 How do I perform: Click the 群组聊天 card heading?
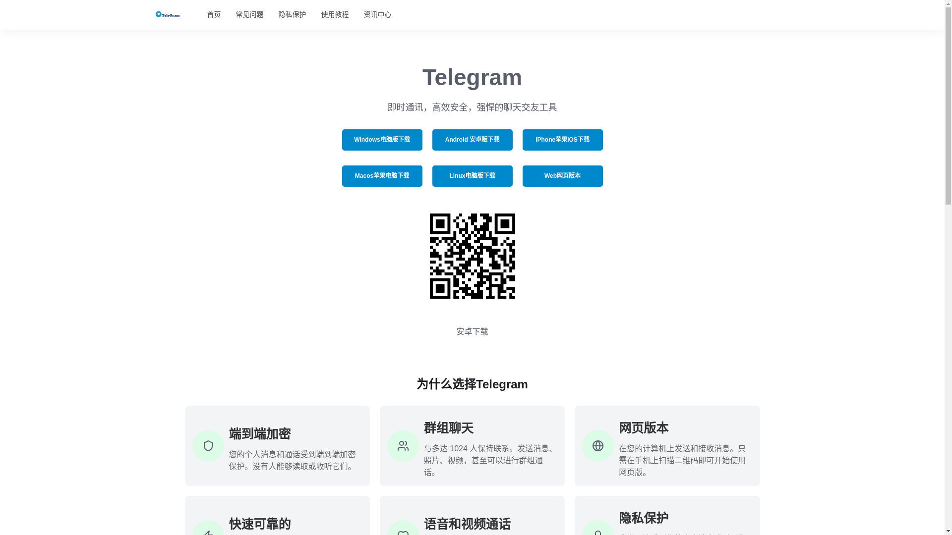448,428
